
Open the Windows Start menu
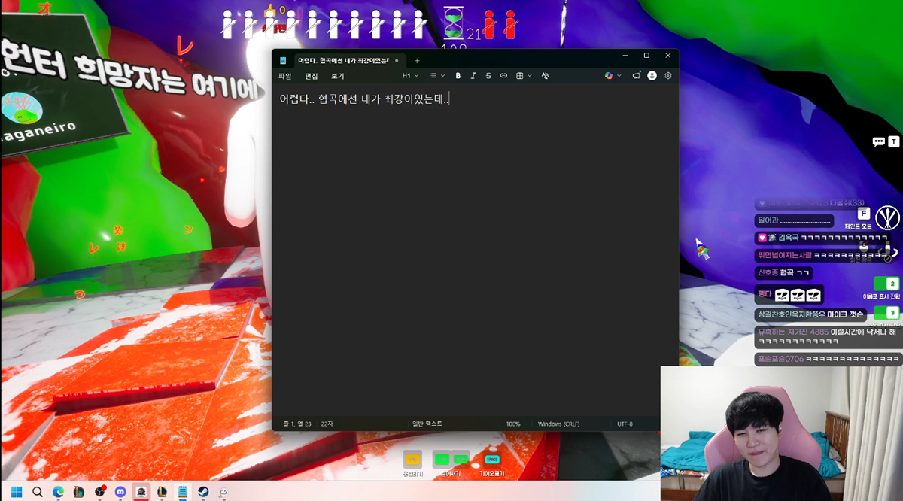(x=17, y=492)
